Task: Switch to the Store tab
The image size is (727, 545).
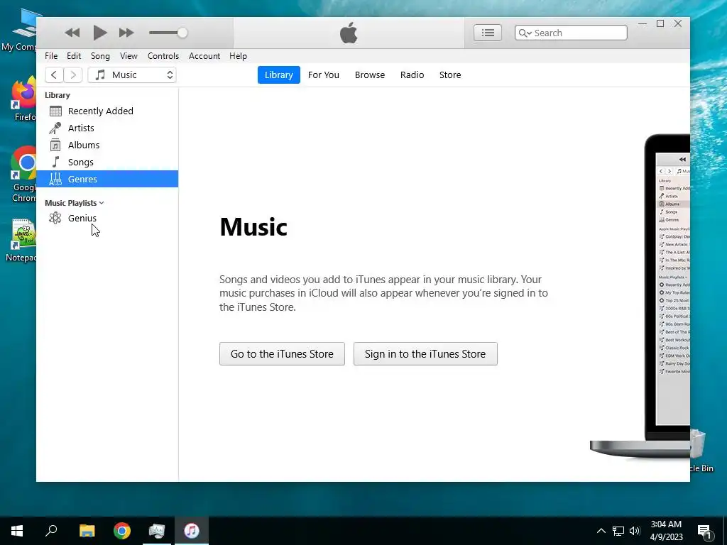Action: (449, 75)
